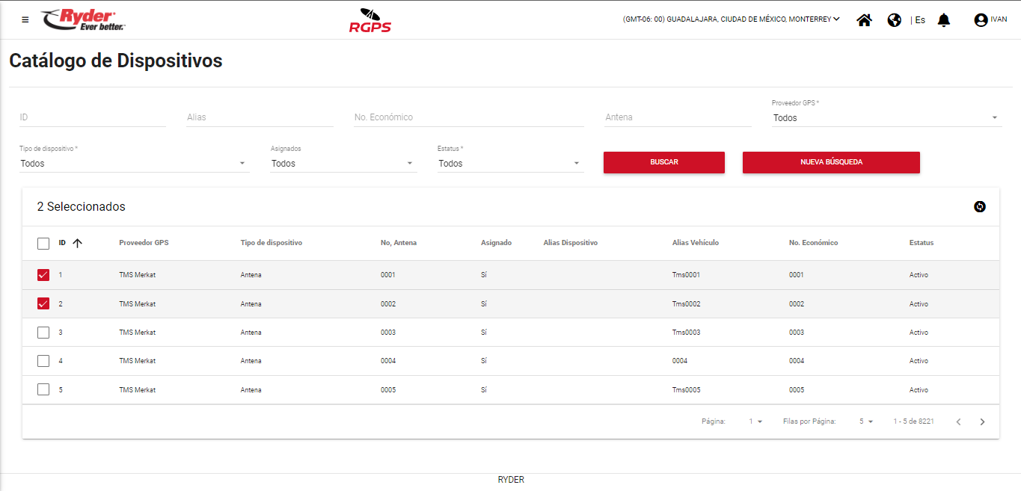Check the checkbox for device row 3

(43, 333)
